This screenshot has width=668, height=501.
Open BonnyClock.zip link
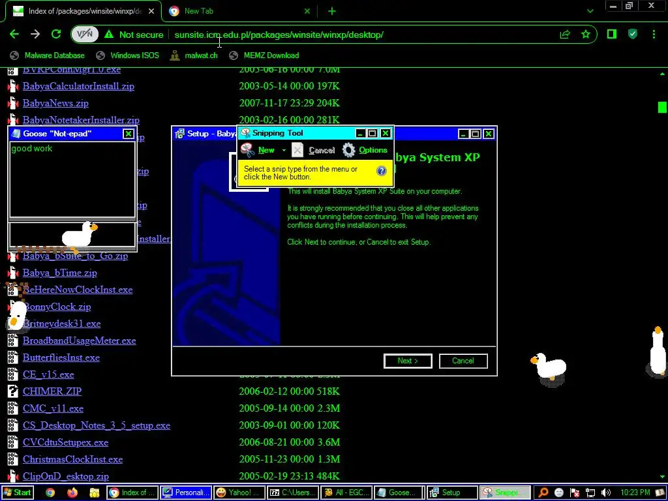click(57, 307)
